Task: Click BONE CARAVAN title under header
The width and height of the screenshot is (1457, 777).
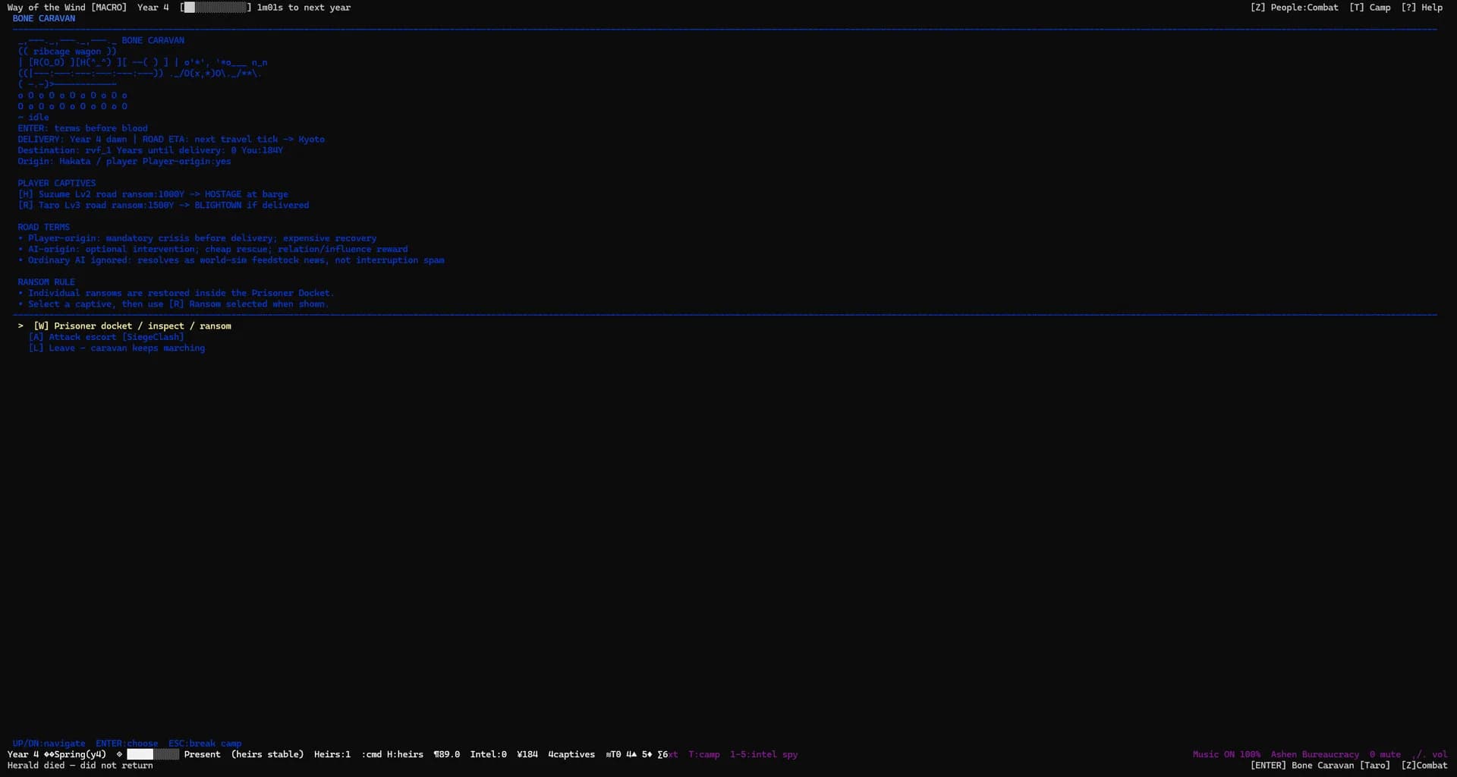Action: click(44, 19)
